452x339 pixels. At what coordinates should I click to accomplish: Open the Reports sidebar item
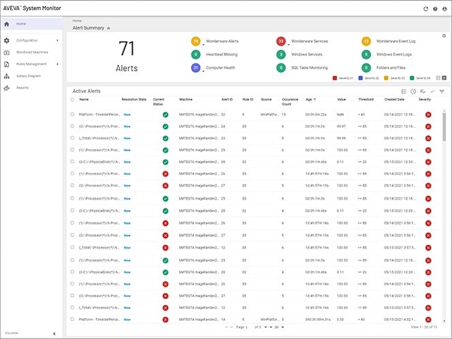pyautogui.click(x=22, y=87)
